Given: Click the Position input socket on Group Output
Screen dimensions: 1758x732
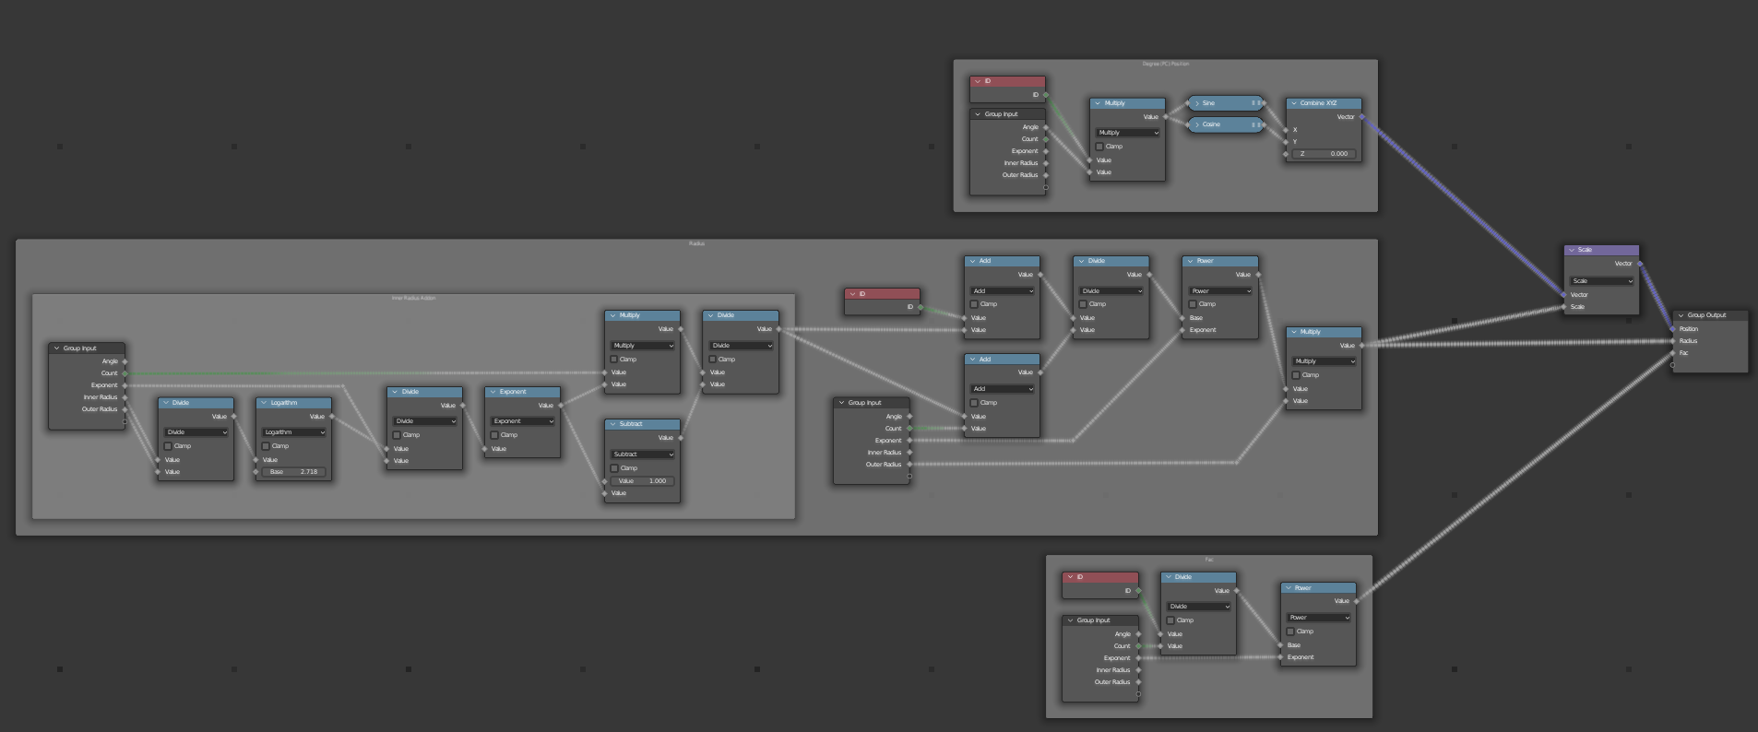Looking at the screenshot, I should point(1673,329).
